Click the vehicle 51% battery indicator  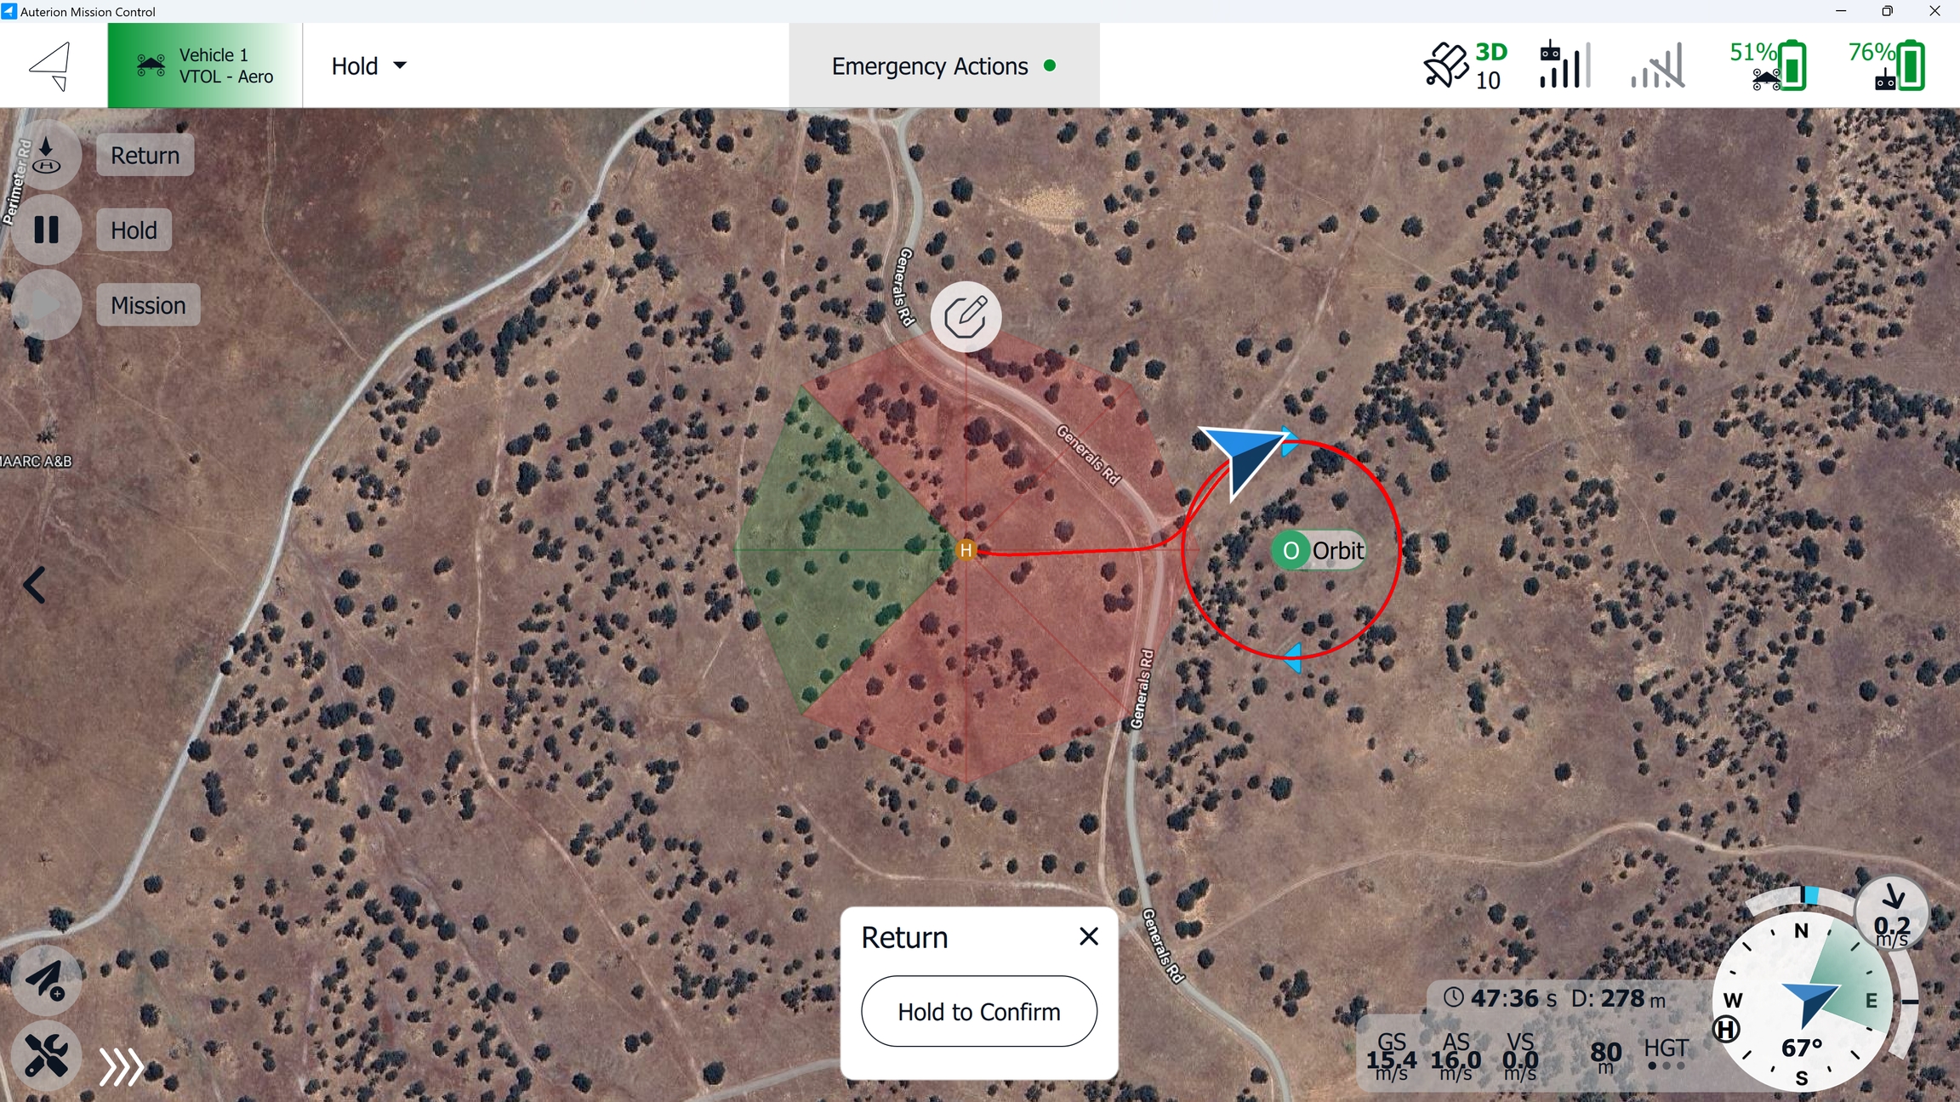click(1768, 65)
